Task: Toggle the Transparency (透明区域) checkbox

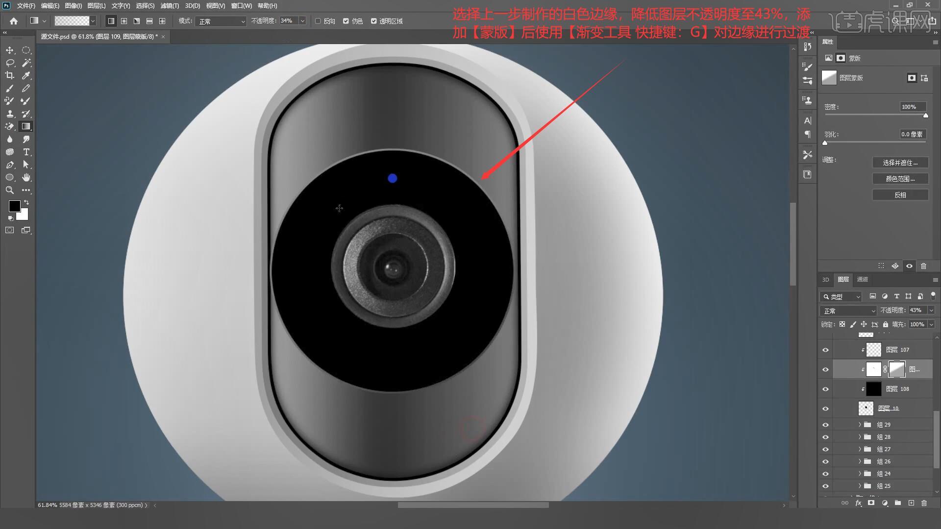Action: (x=374, y=21)
